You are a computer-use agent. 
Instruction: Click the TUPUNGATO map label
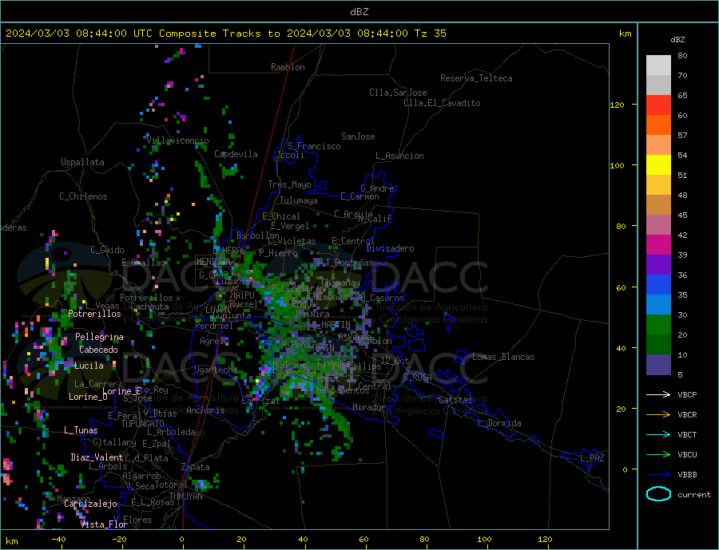143,424
